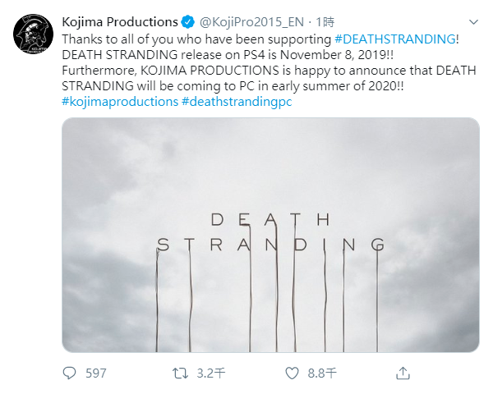This screenshot has height=394, width=493.
Task: Click the 8.8千 like count
Action: click(x=321, y=373)
